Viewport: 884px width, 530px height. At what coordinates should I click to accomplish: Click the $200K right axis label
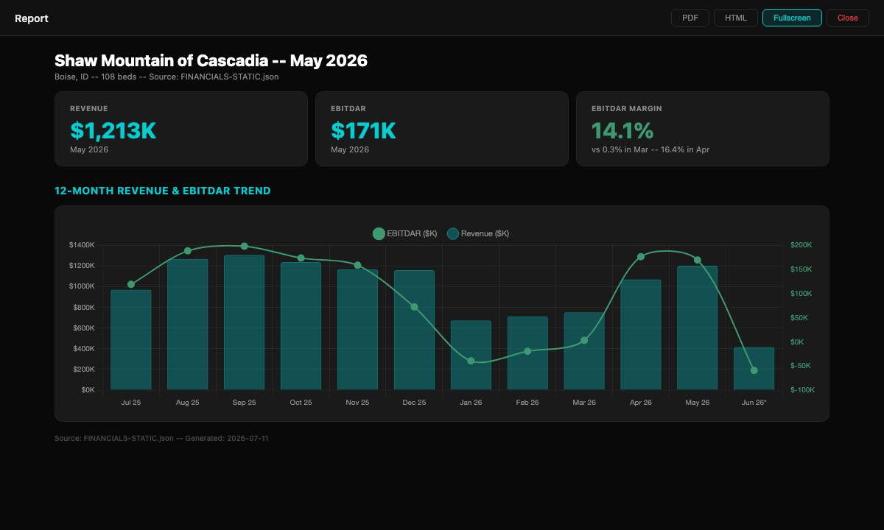point(801,244)
